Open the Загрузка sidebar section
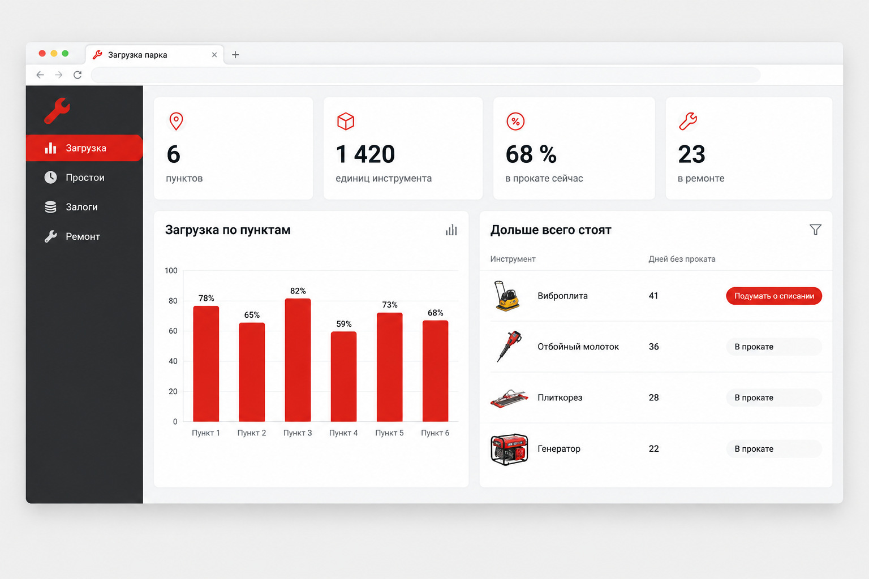The image size is (869, 579). click(x=84, y=148)
